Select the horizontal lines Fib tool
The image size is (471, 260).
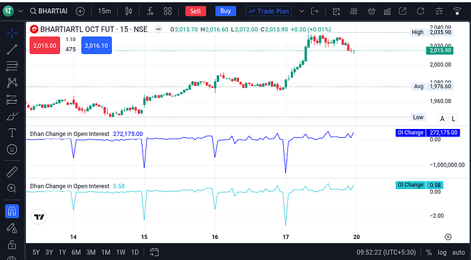pyautogui.click(x=12, y=66)
